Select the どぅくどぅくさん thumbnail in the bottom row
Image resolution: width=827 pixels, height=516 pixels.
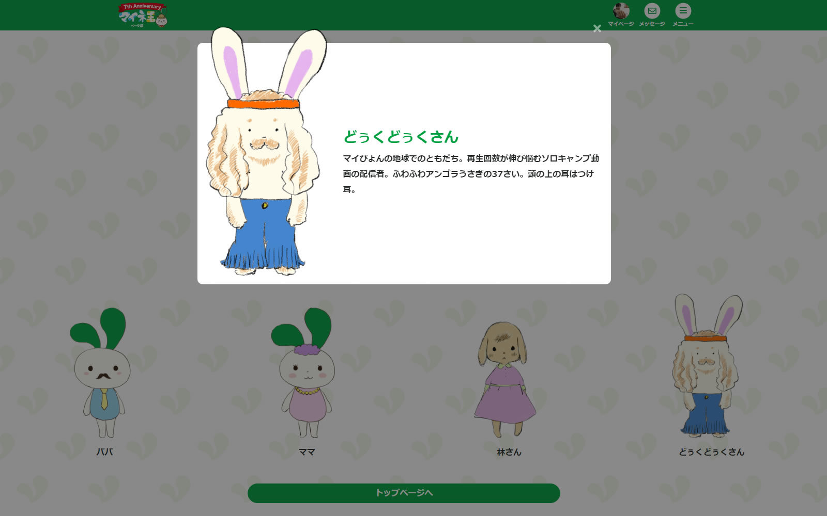tap(708, 366)
